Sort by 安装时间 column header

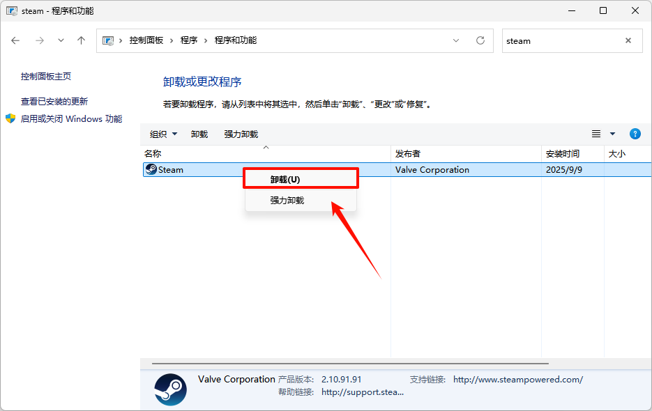tap(573, 154)
